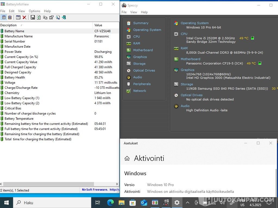Switch to Speccy via taskbar icon

pyautogui.click(x=166, y=203)
